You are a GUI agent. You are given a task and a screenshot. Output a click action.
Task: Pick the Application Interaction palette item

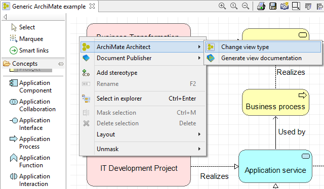point(30,180)
